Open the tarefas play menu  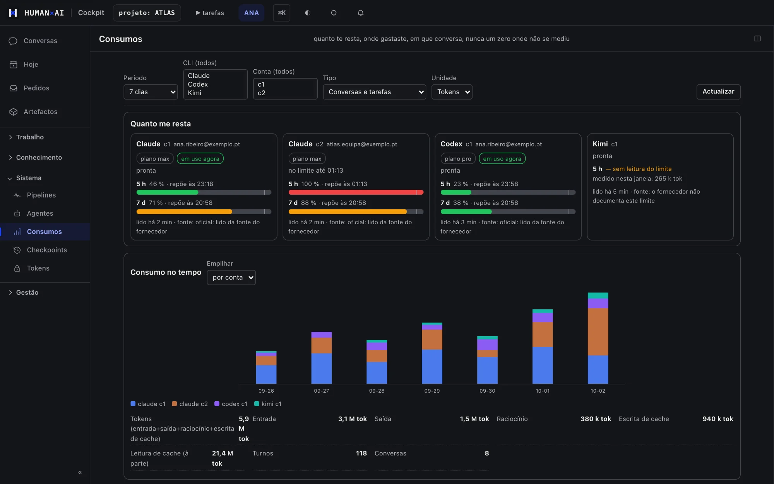210,13
